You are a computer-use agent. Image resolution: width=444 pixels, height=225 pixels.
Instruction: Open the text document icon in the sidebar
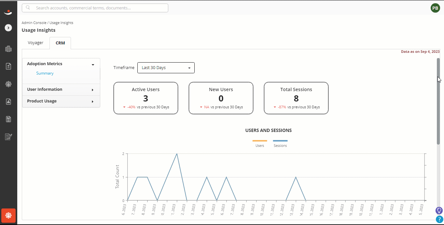(x=8, y=119)
